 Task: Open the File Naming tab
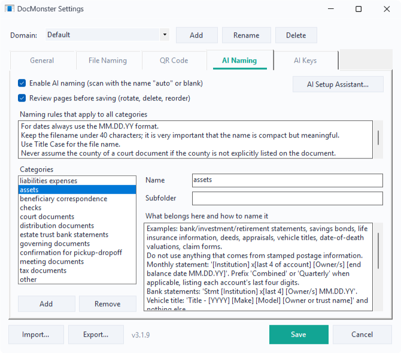tap(108, 60)
